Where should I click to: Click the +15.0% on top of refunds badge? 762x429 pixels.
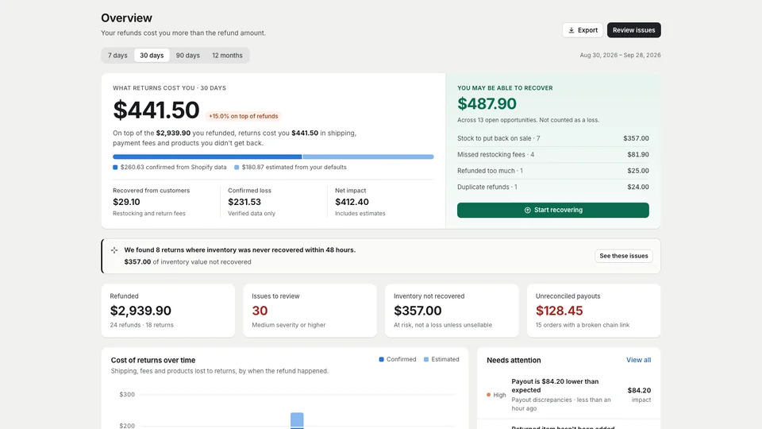(244, 116)
